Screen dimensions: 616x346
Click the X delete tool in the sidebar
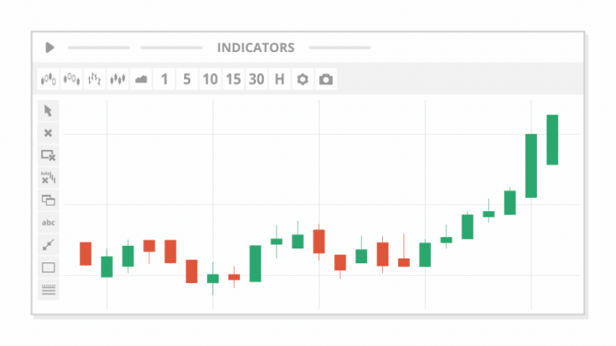[x=48, y=133]
